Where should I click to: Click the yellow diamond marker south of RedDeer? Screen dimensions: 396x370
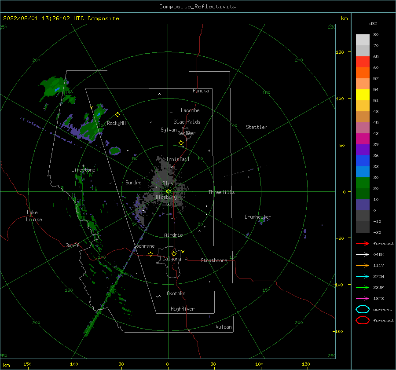[x=181, y=143]
